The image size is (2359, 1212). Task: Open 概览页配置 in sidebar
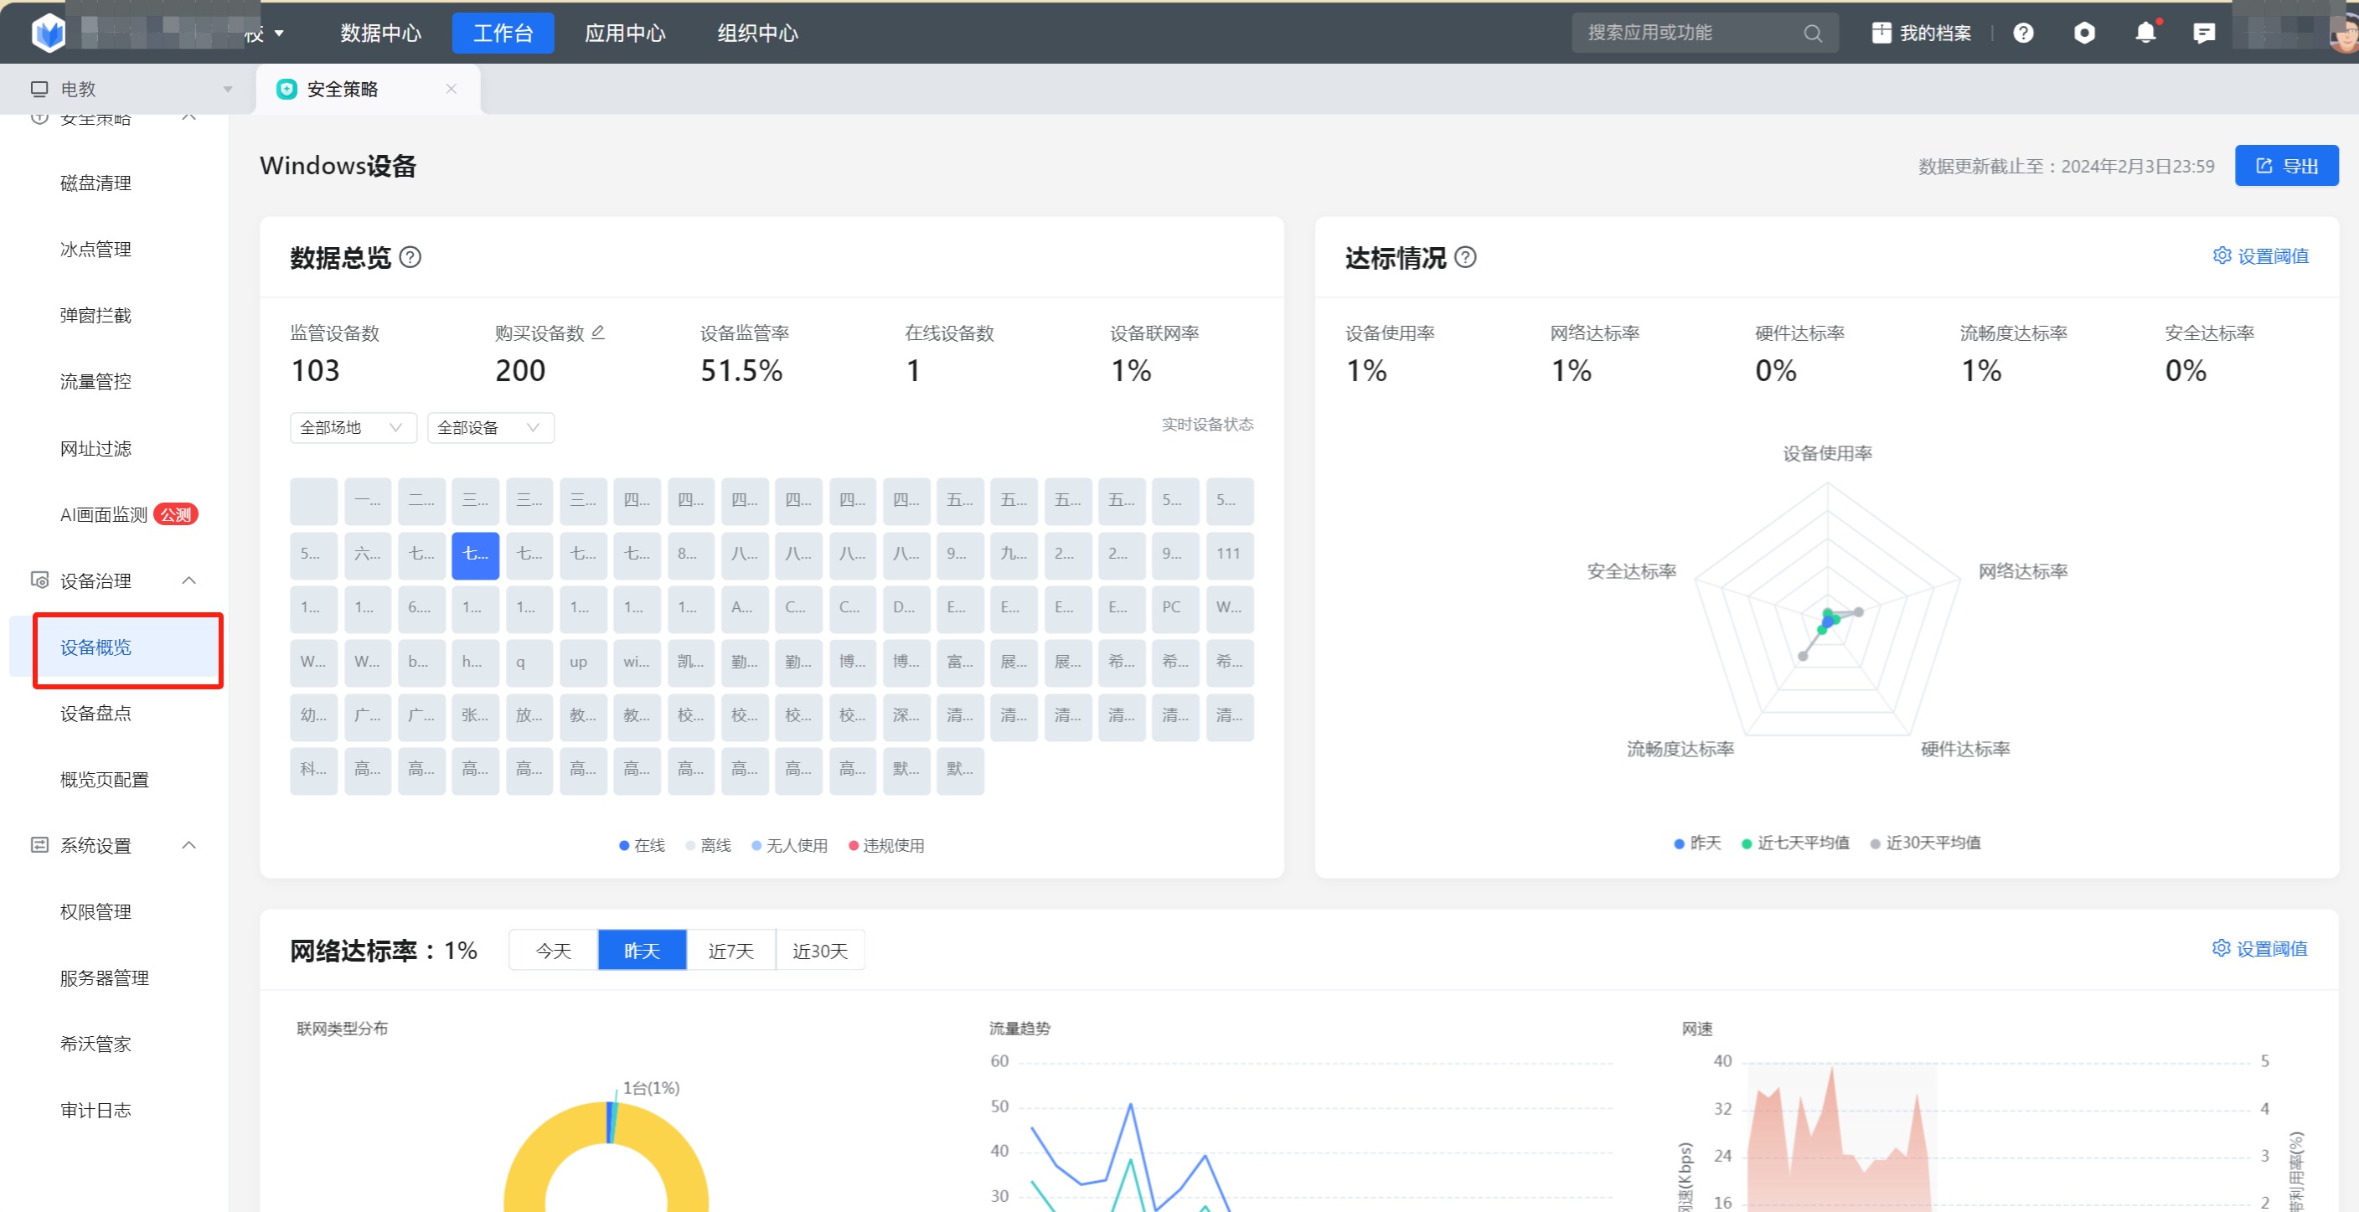coord(105,779)
